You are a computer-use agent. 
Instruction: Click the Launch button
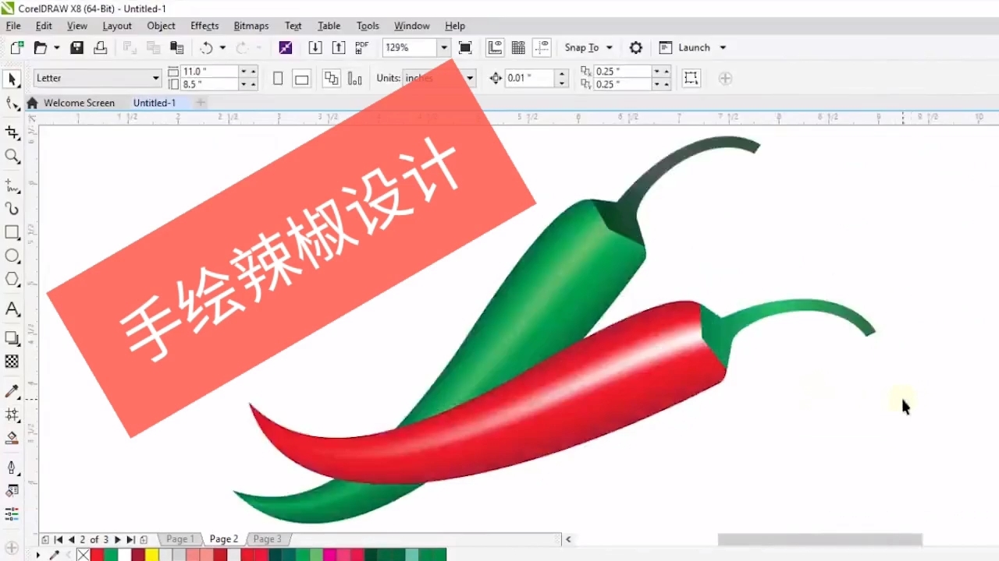693,48
